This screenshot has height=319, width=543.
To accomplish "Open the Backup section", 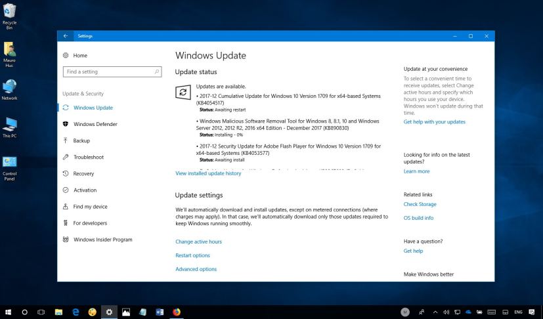I will (x=81, y=140).
